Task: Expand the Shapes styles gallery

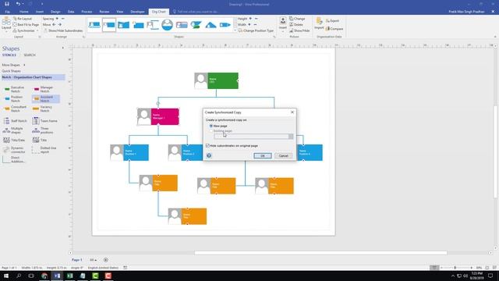Action: coord(235,30)
